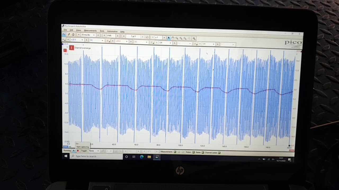
Task: Open Channel A DC coupling dropdown
Action: tap(97, 40)
